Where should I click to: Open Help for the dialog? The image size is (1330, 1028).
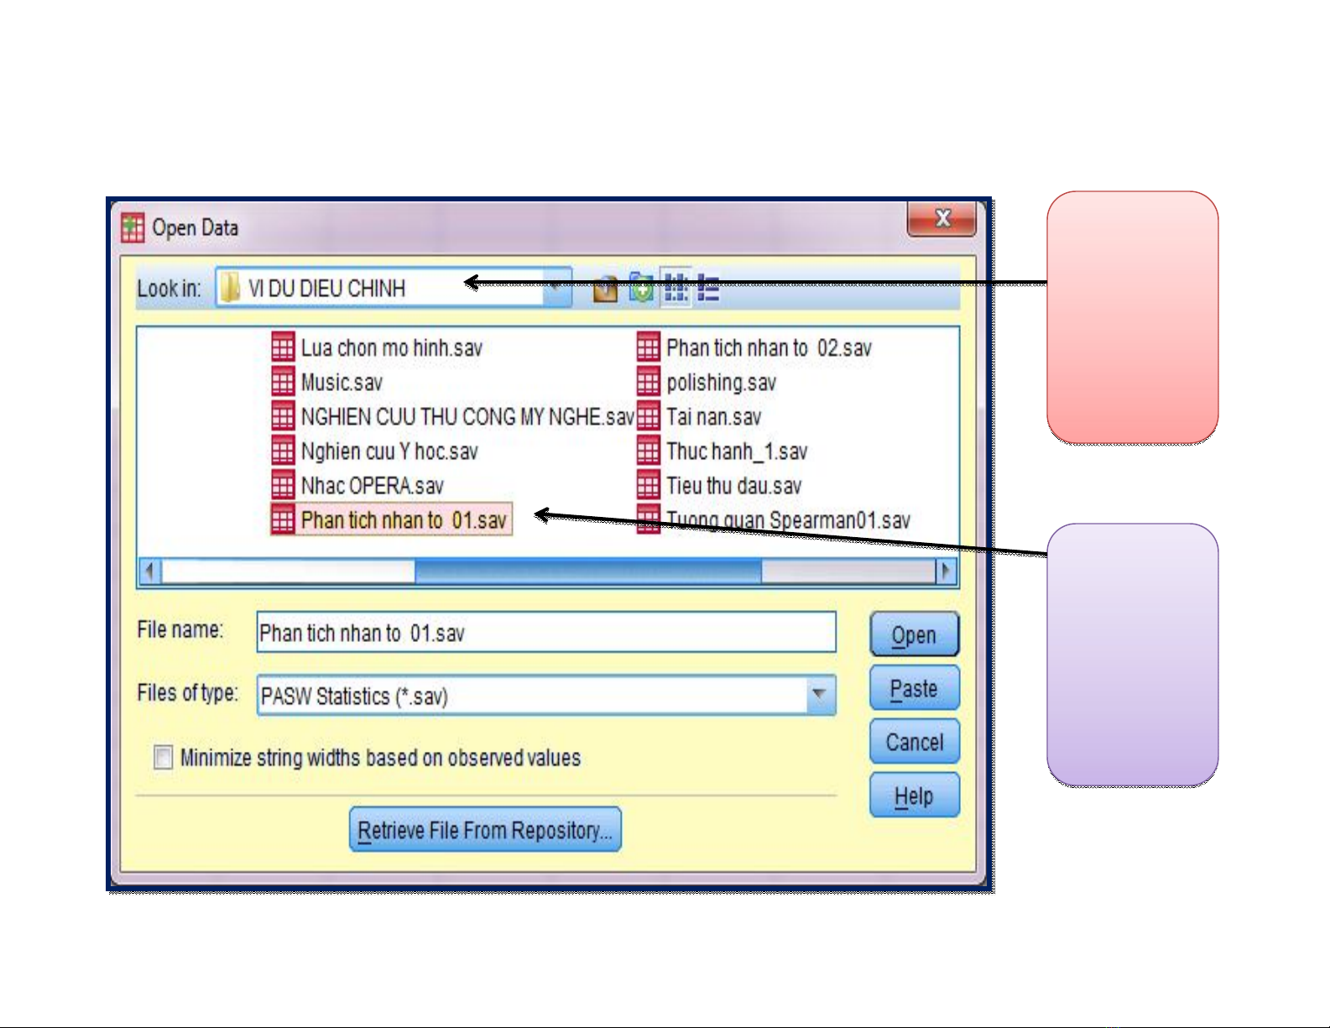click(x=914, y=796)
